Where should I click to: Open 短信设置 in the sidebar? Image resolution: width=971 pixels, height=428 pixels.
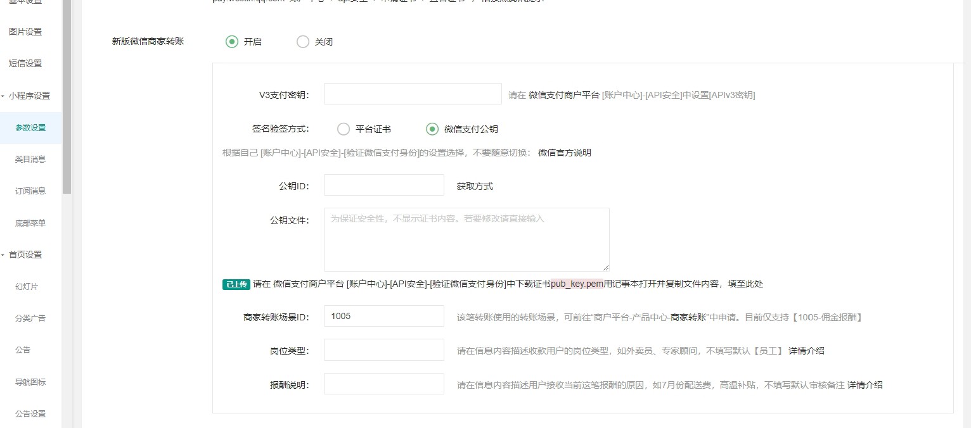point(25,63)
